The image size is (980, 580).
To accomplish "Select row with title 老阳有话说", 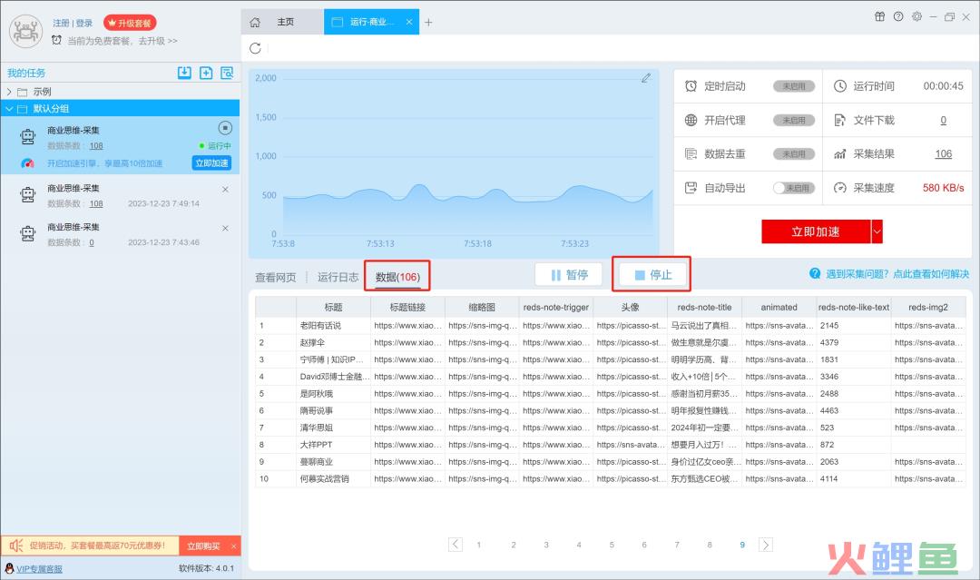I will tap(610, 326).
